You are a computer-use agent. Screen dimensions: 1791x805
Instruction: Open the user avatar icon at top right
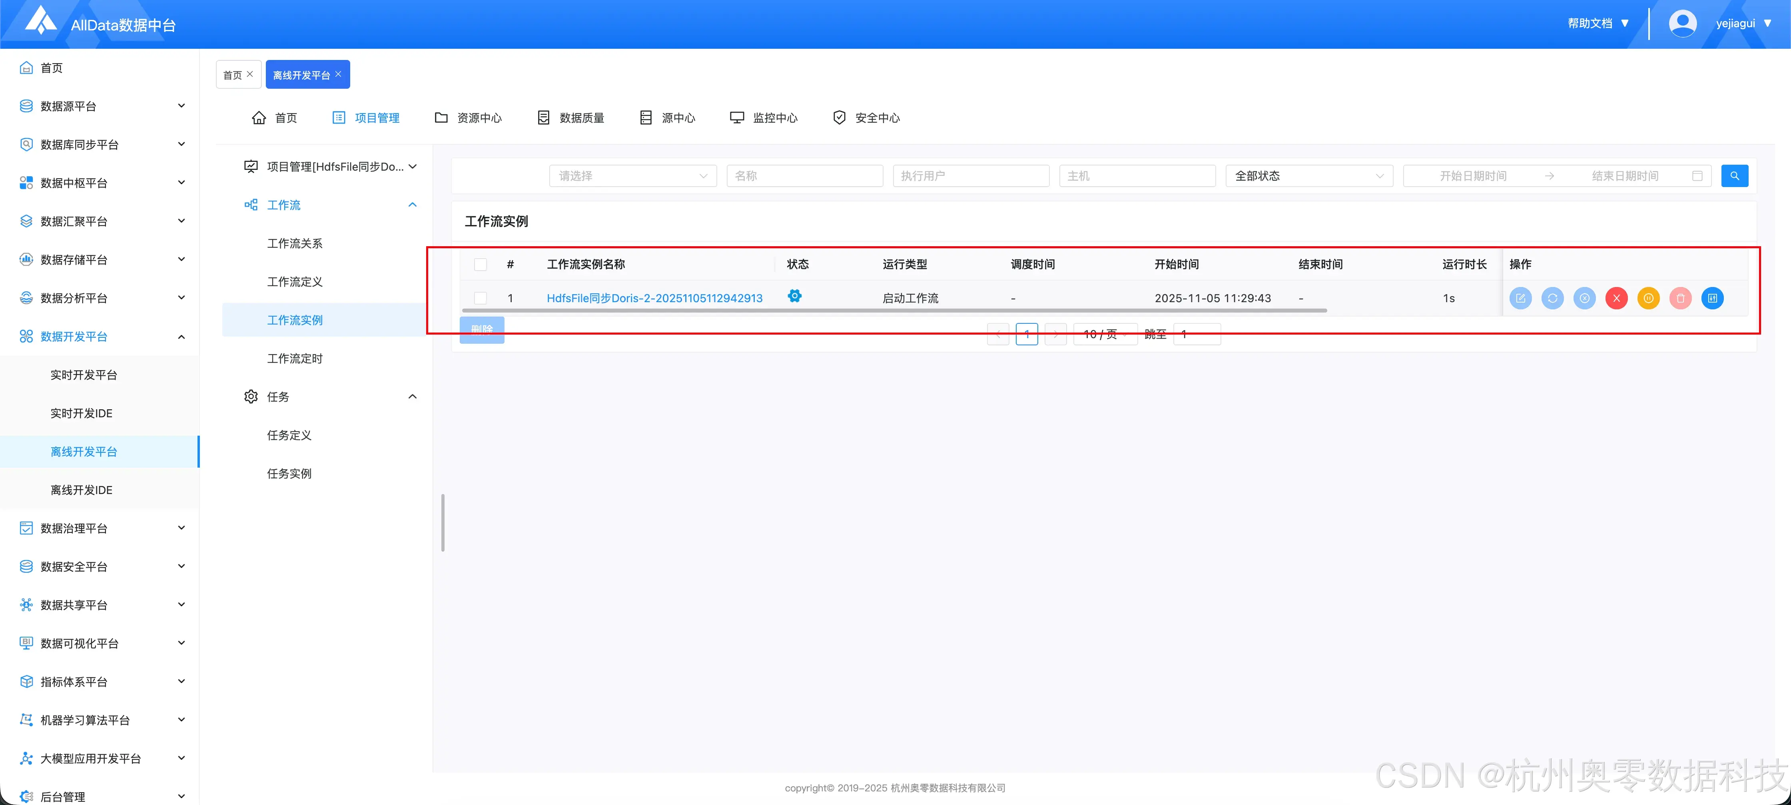coord(1683,23)
